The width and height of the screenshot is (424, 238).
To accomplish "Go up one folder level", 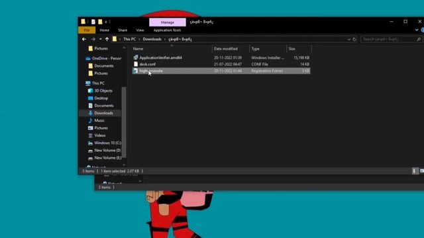I will click(x=107, y=39).
